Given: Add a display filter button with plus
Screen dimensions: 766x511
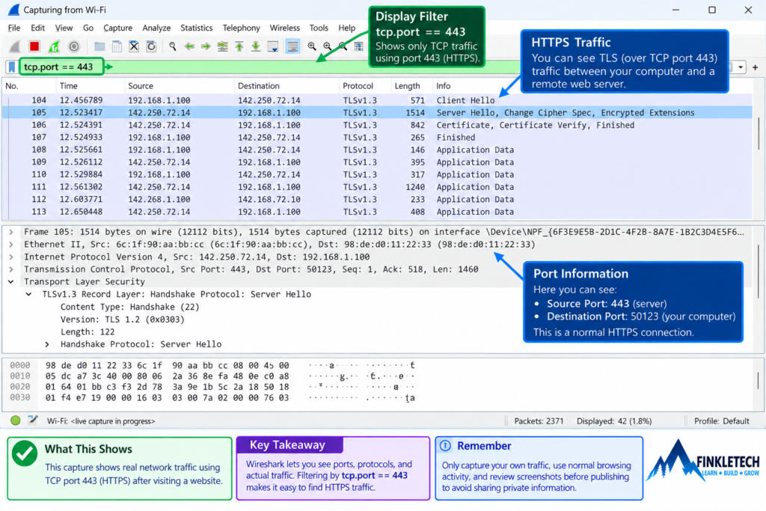Looking at the screenshot, I should point(756,67).
